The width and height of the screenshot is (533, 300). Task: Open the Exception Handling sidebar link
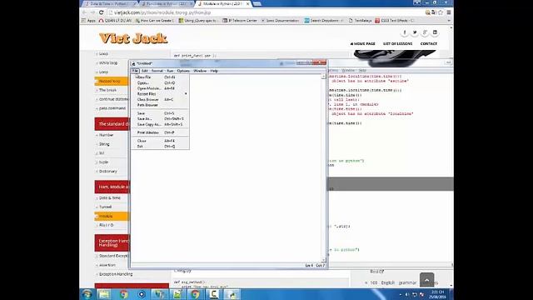116,274
